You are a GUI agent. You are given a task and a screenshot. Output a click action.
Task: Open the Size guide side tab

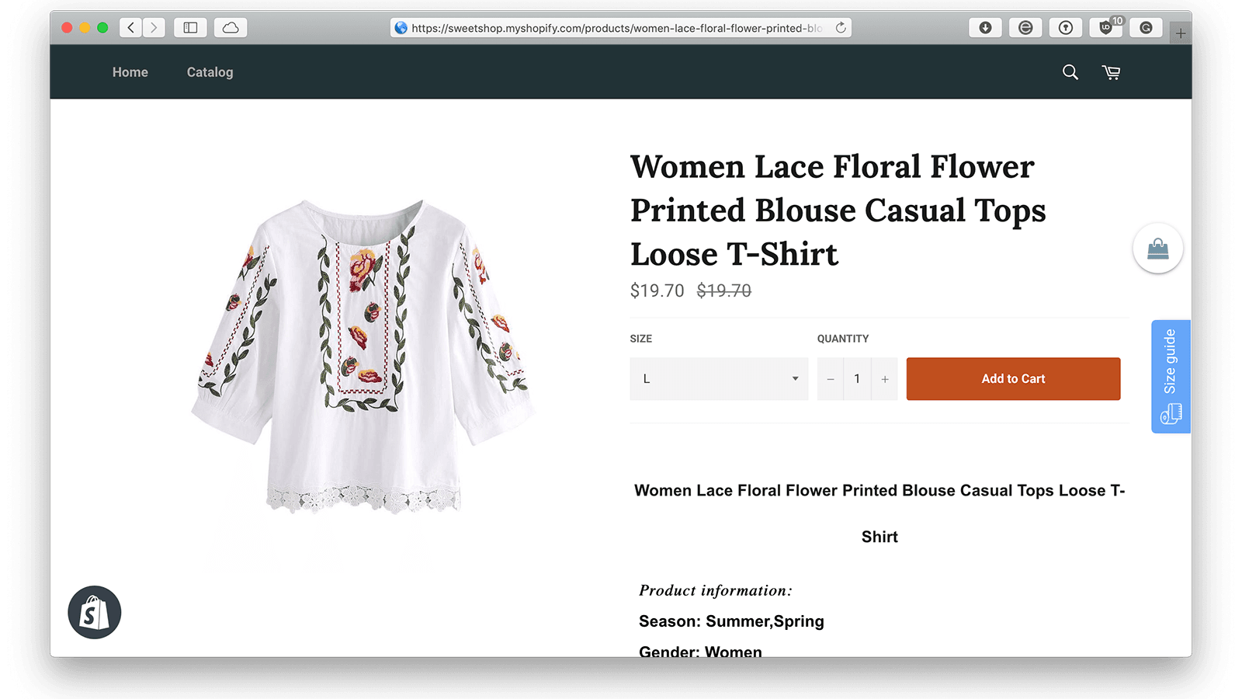pyautogui.click(x=1171, y=377)
